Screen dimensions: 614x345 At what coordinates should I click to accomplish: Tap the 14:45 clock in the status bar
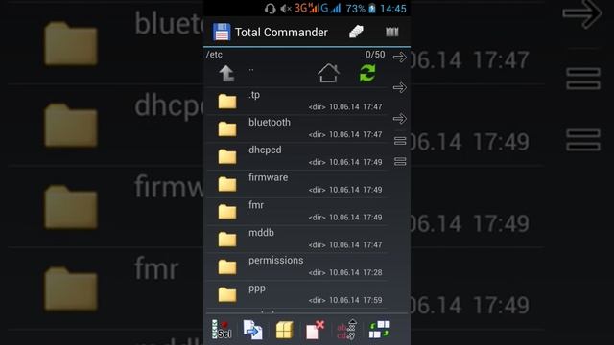(393, 9)
